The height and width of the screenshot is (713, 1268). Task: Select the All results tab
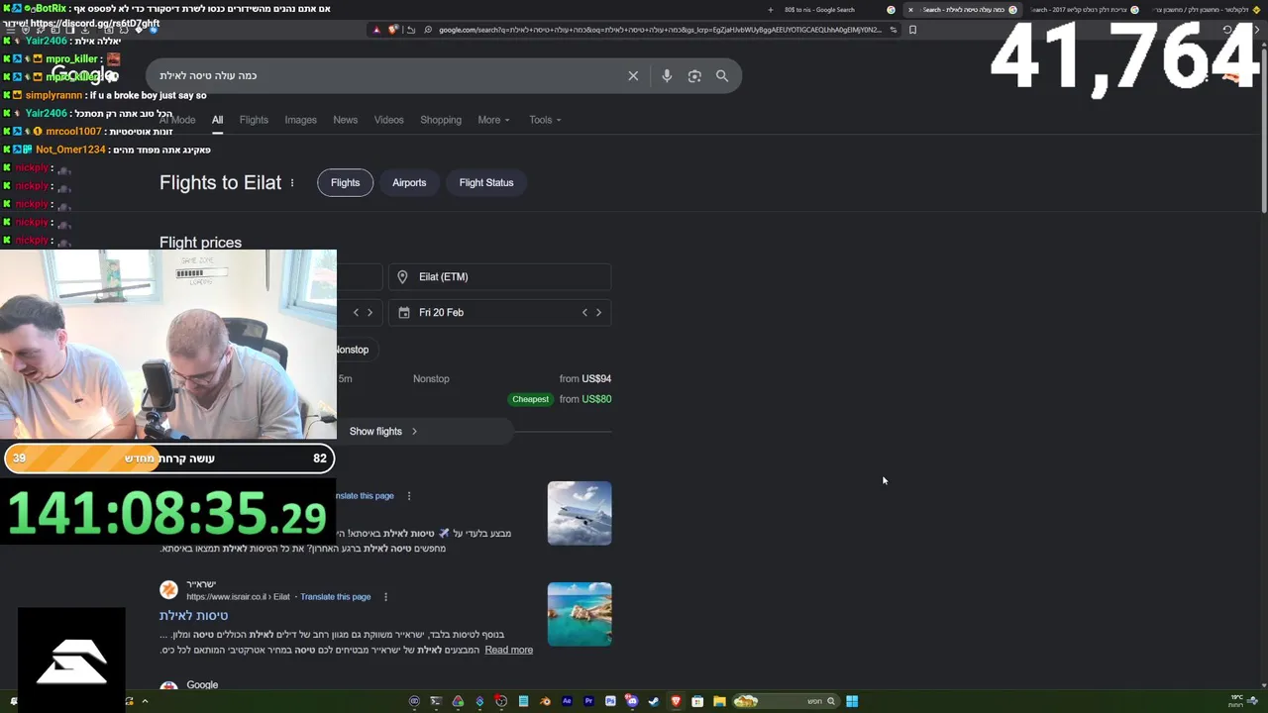[217, 120]
